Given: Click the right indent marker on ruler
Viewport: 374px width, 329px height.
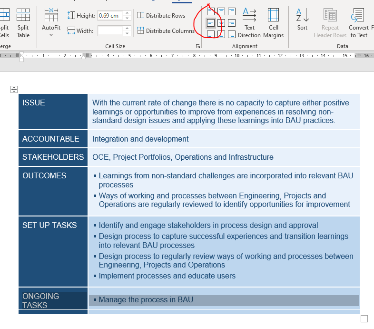Looking at the screenshot, I should point(83,57).
